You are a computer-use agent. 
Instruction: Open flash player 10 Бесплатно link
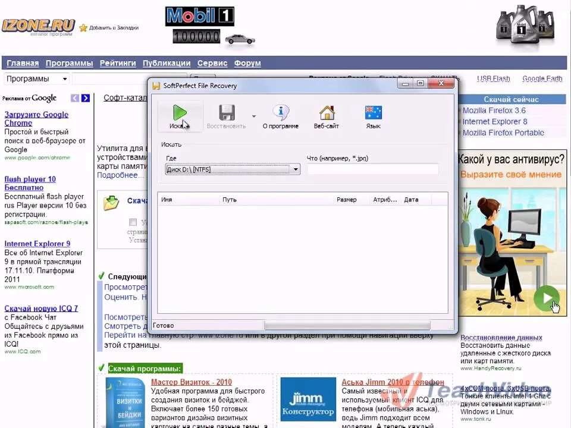(30, 183)
